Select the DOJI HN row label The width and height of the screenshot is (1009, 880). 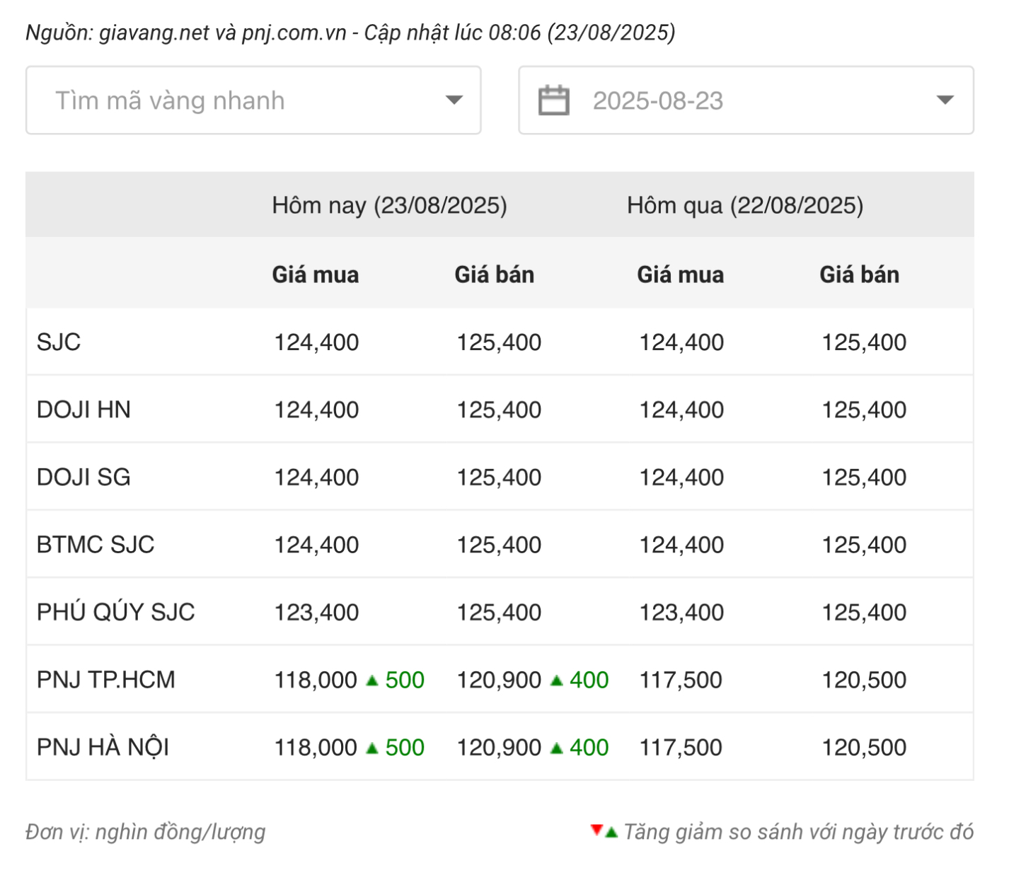83,410
